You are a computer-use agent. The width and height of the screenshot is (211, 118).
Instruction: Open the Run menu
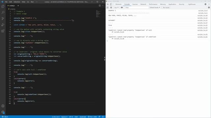click(x=32, y=2)
